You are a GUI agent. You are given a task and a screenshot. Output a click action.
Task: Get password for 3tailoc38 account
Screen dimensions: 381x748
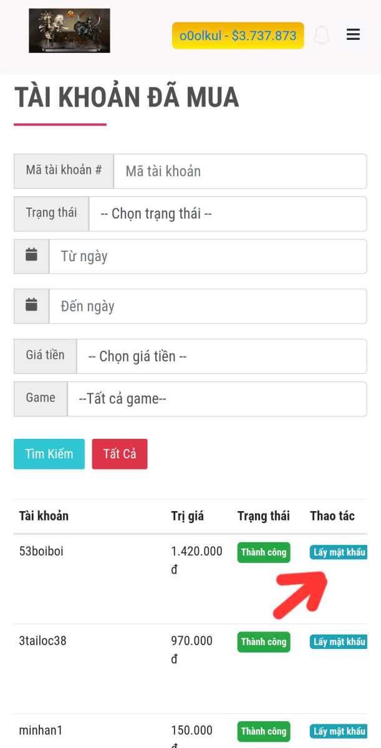tap(339, 641)
